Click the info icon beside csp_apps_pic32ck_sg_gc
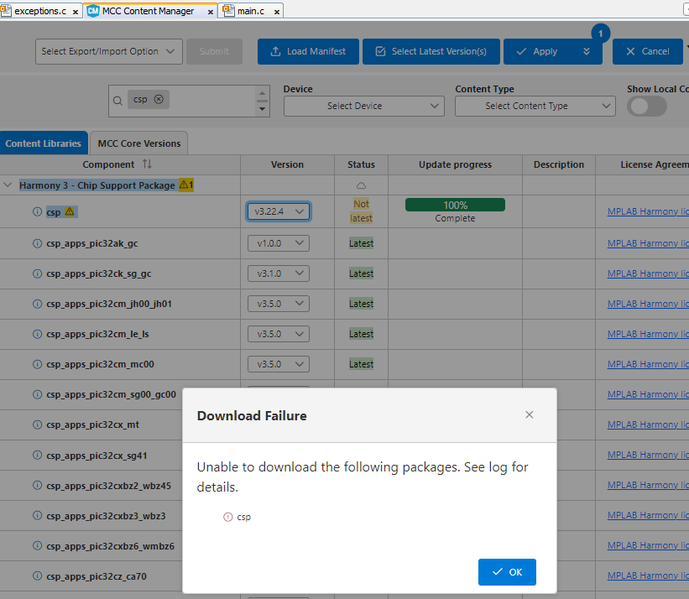The image size is (689, 599). (38, 273)
